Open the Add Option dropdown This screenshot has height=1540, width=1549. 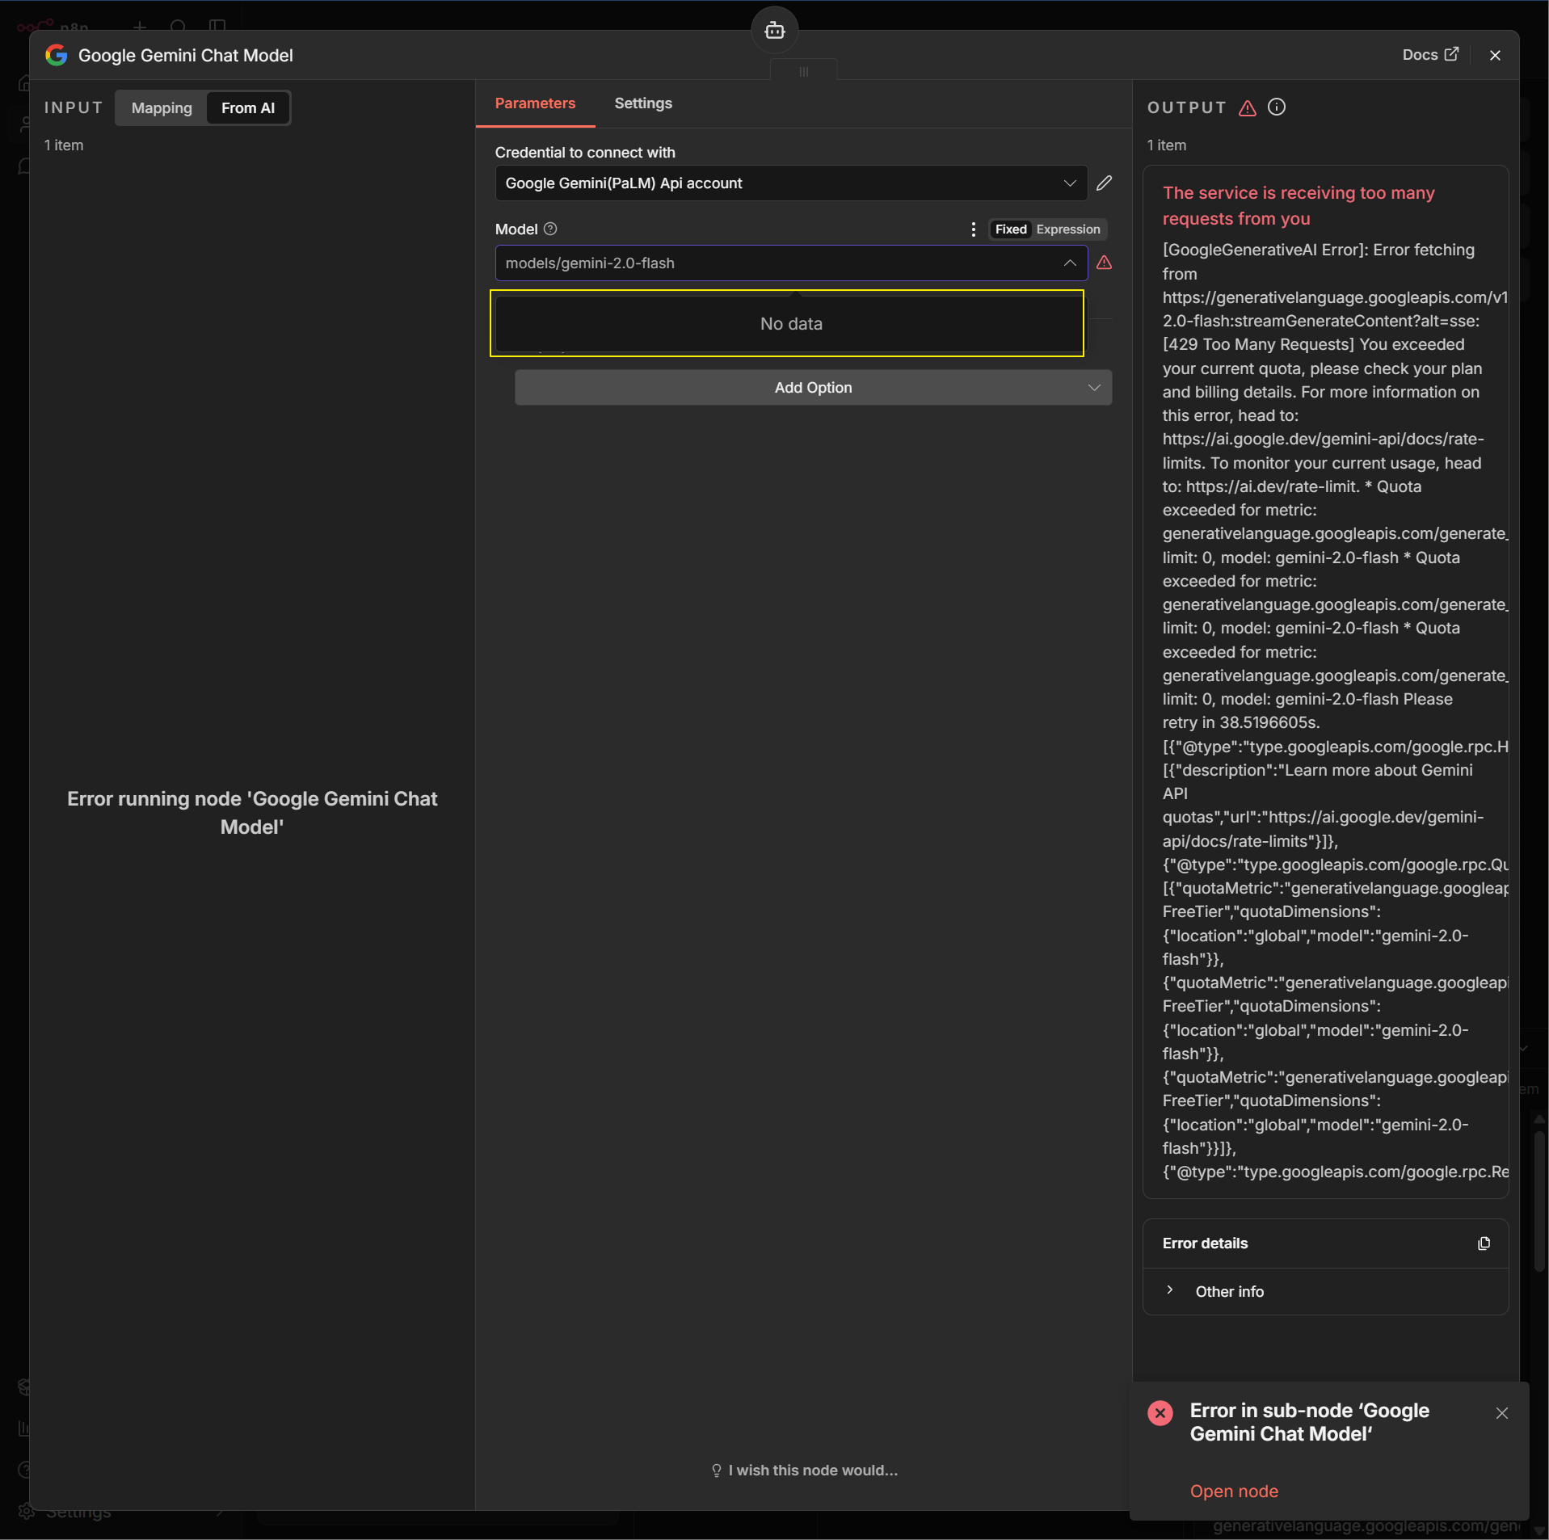(813, 388)
